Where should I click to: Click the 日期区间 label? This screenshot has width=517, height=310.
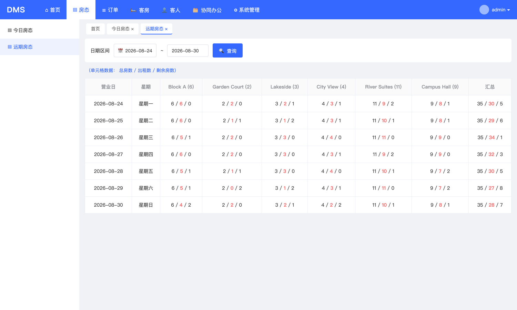[x=100, y=51]
